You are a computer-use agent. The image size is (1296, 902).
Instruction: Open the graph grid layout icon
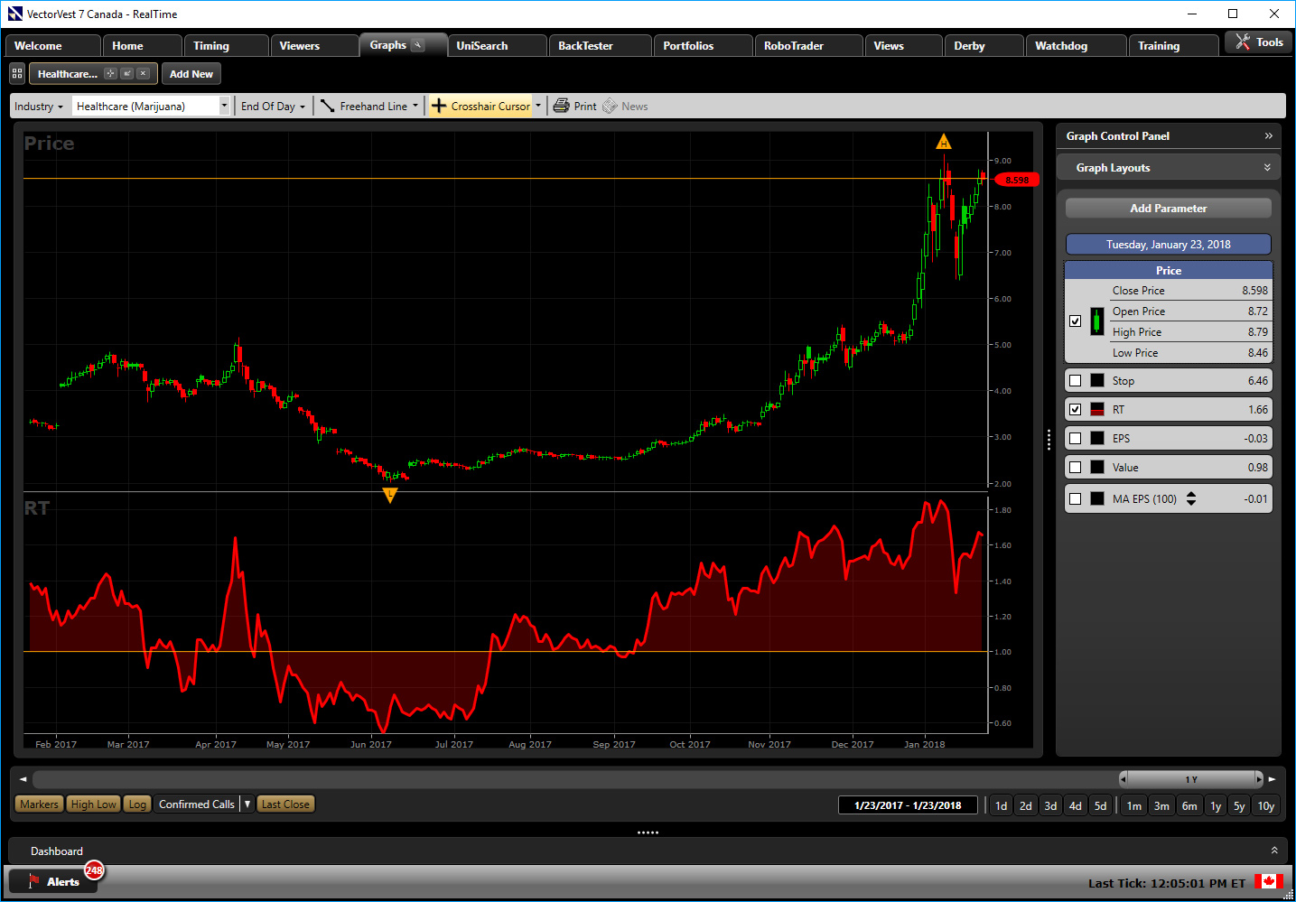pyautogui.click(x=17, y=74)
